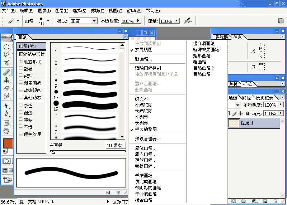This screenshot has height=205, width=287.
Task: Click the lock all padlock icon
Action: tap(247, 113)
